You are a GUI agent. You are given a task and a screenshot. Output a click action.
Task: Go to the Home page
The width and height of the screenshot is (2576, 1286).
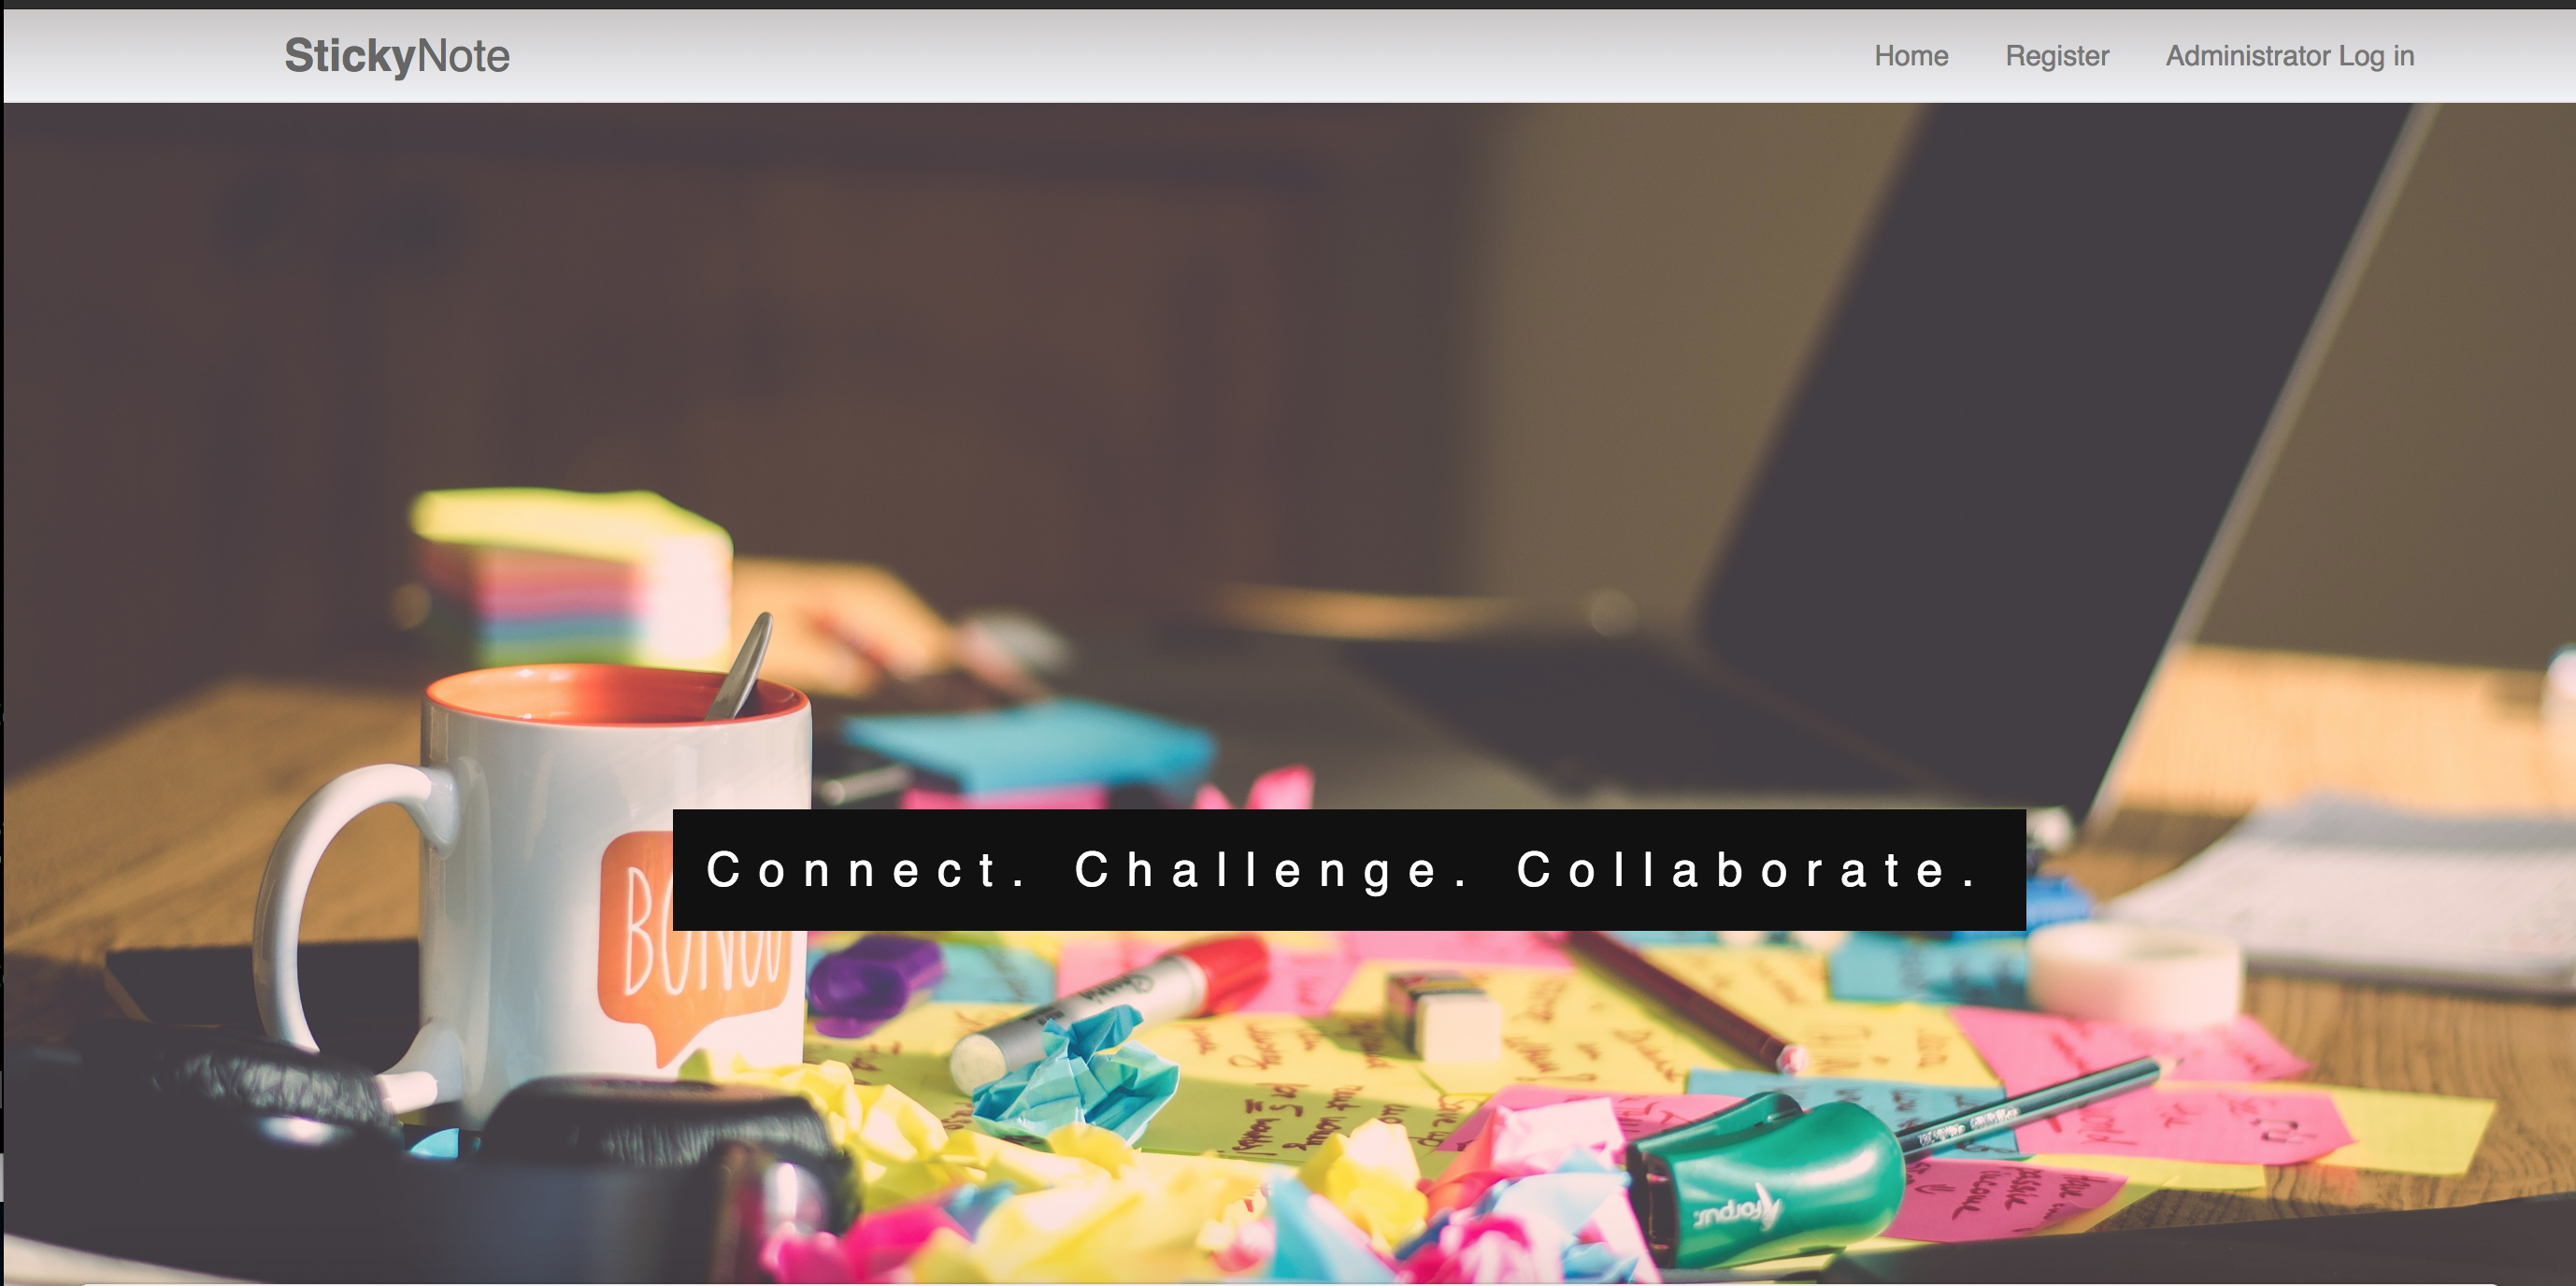(1911, 56)
